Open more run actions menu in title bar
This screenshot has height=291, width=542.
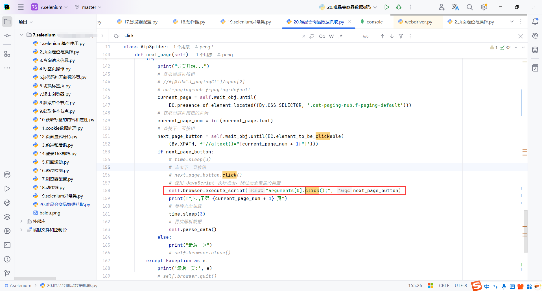pos(411,7)
